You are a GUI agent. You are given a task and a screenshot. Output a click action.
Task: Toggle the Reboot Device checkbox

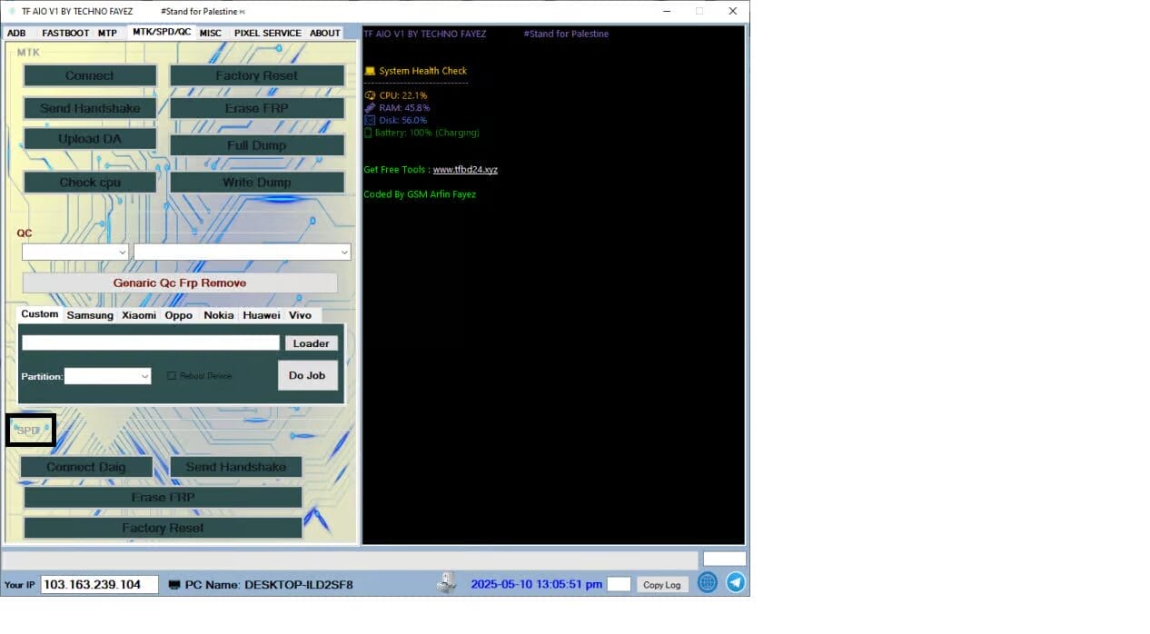click(171, 376)
